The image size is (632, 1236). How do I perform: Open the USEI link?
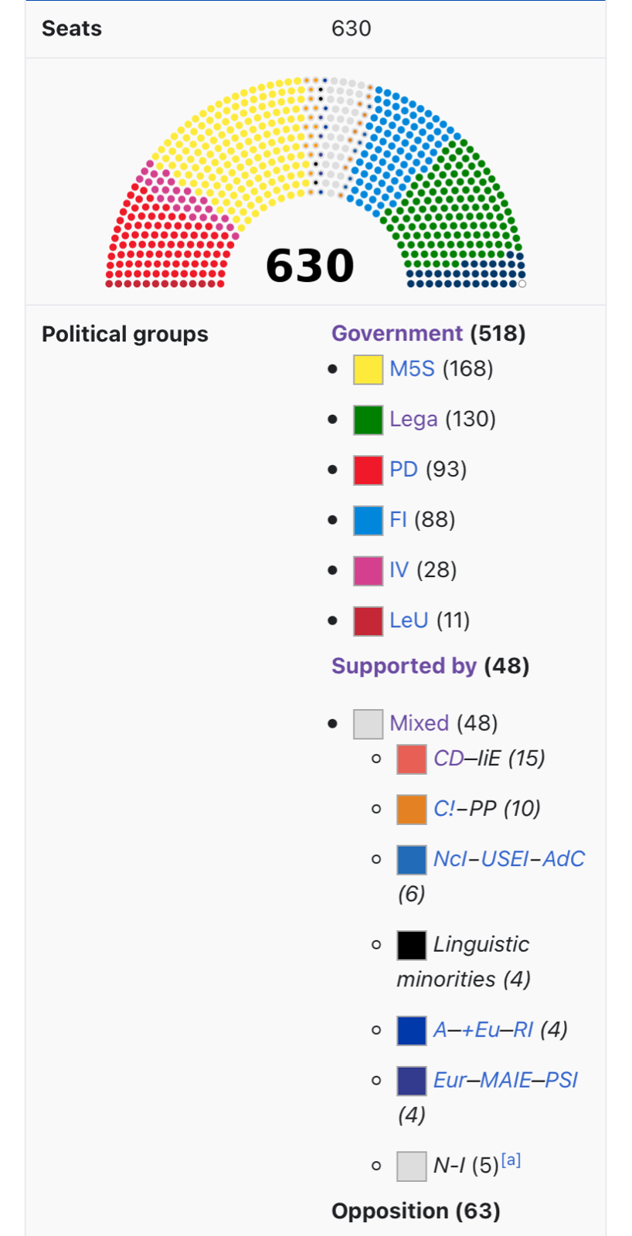point(505,859)
